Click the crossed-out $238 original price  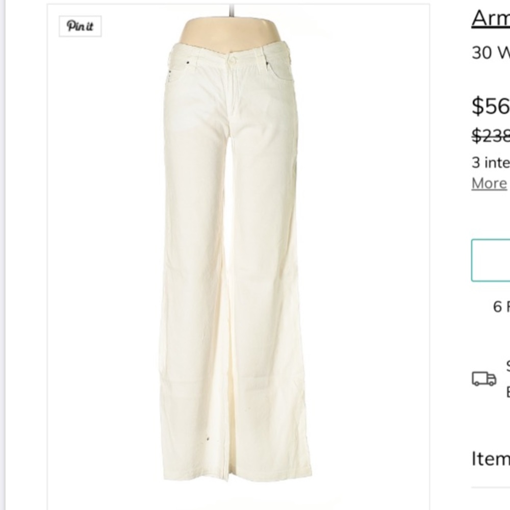[489, 136]
